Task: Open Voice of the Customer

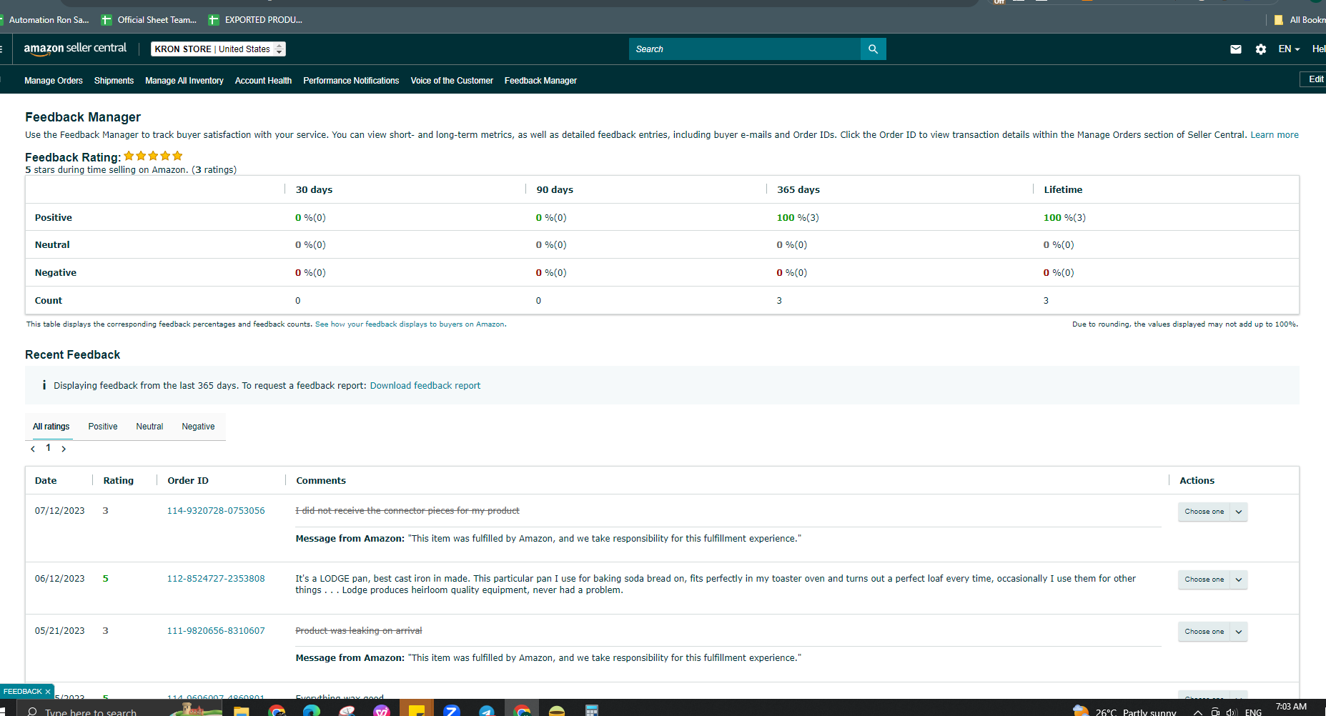Action: tap(452, 81)
